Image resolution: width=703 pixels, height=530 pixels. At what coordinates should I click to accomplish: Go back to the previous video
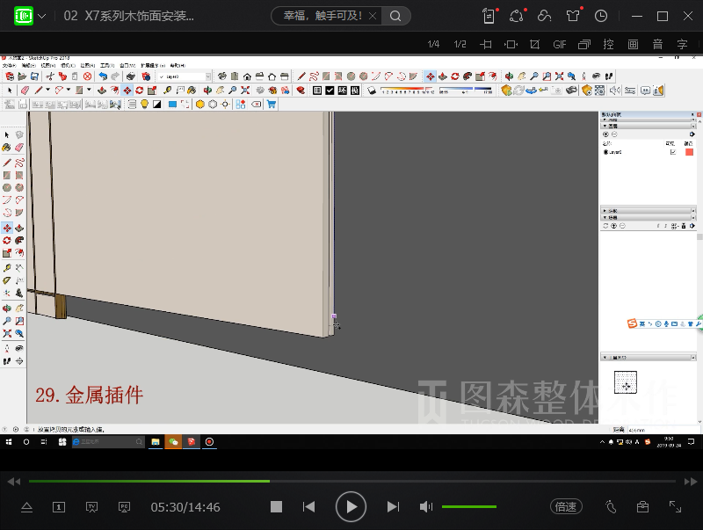point(308,507)
